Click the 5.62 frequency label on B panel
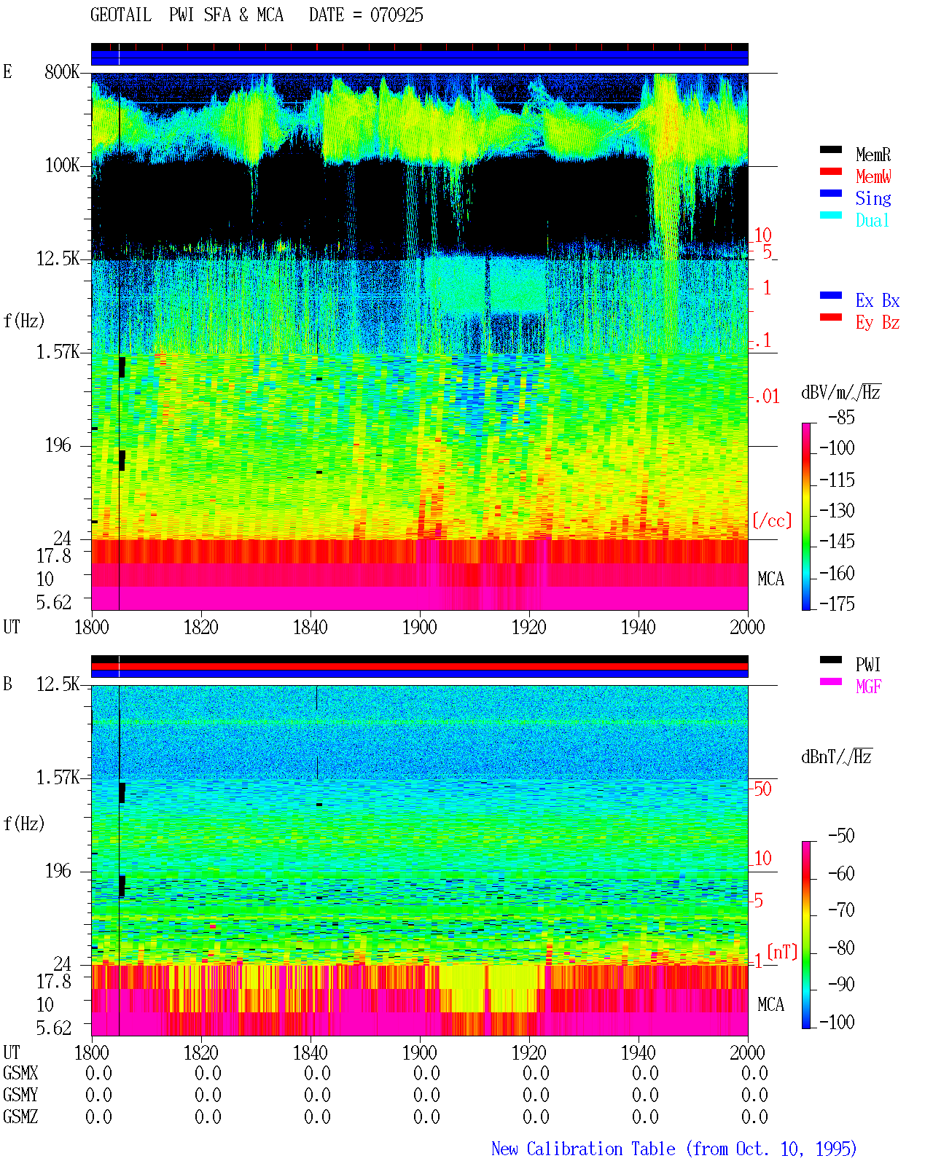This screenshot has width=933, height=1161. click(54, 1028)
